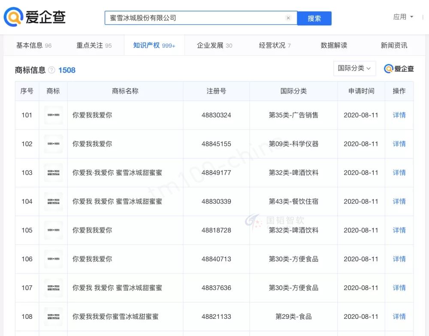Open trademark thumbnail for row 101

(53, 115)
